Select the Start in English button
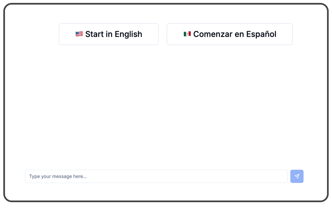The image size is (332, 208). tap(109, 34)
